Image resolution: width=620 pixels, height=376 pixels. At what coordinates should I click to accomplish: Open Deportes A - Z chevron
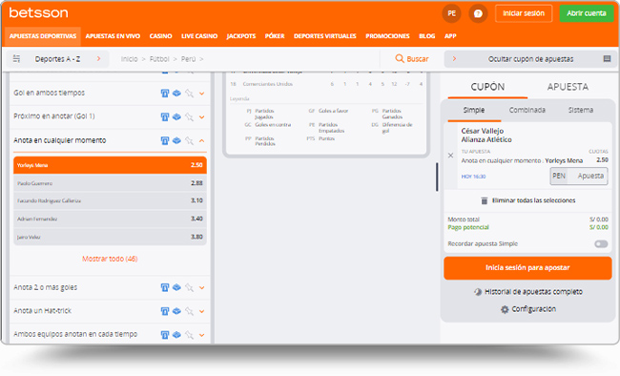[x=98, y=58]
